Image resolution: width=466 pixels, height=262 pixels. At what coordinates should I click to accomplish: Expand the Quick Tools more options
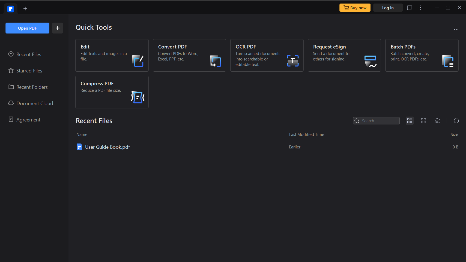point(456,29)
